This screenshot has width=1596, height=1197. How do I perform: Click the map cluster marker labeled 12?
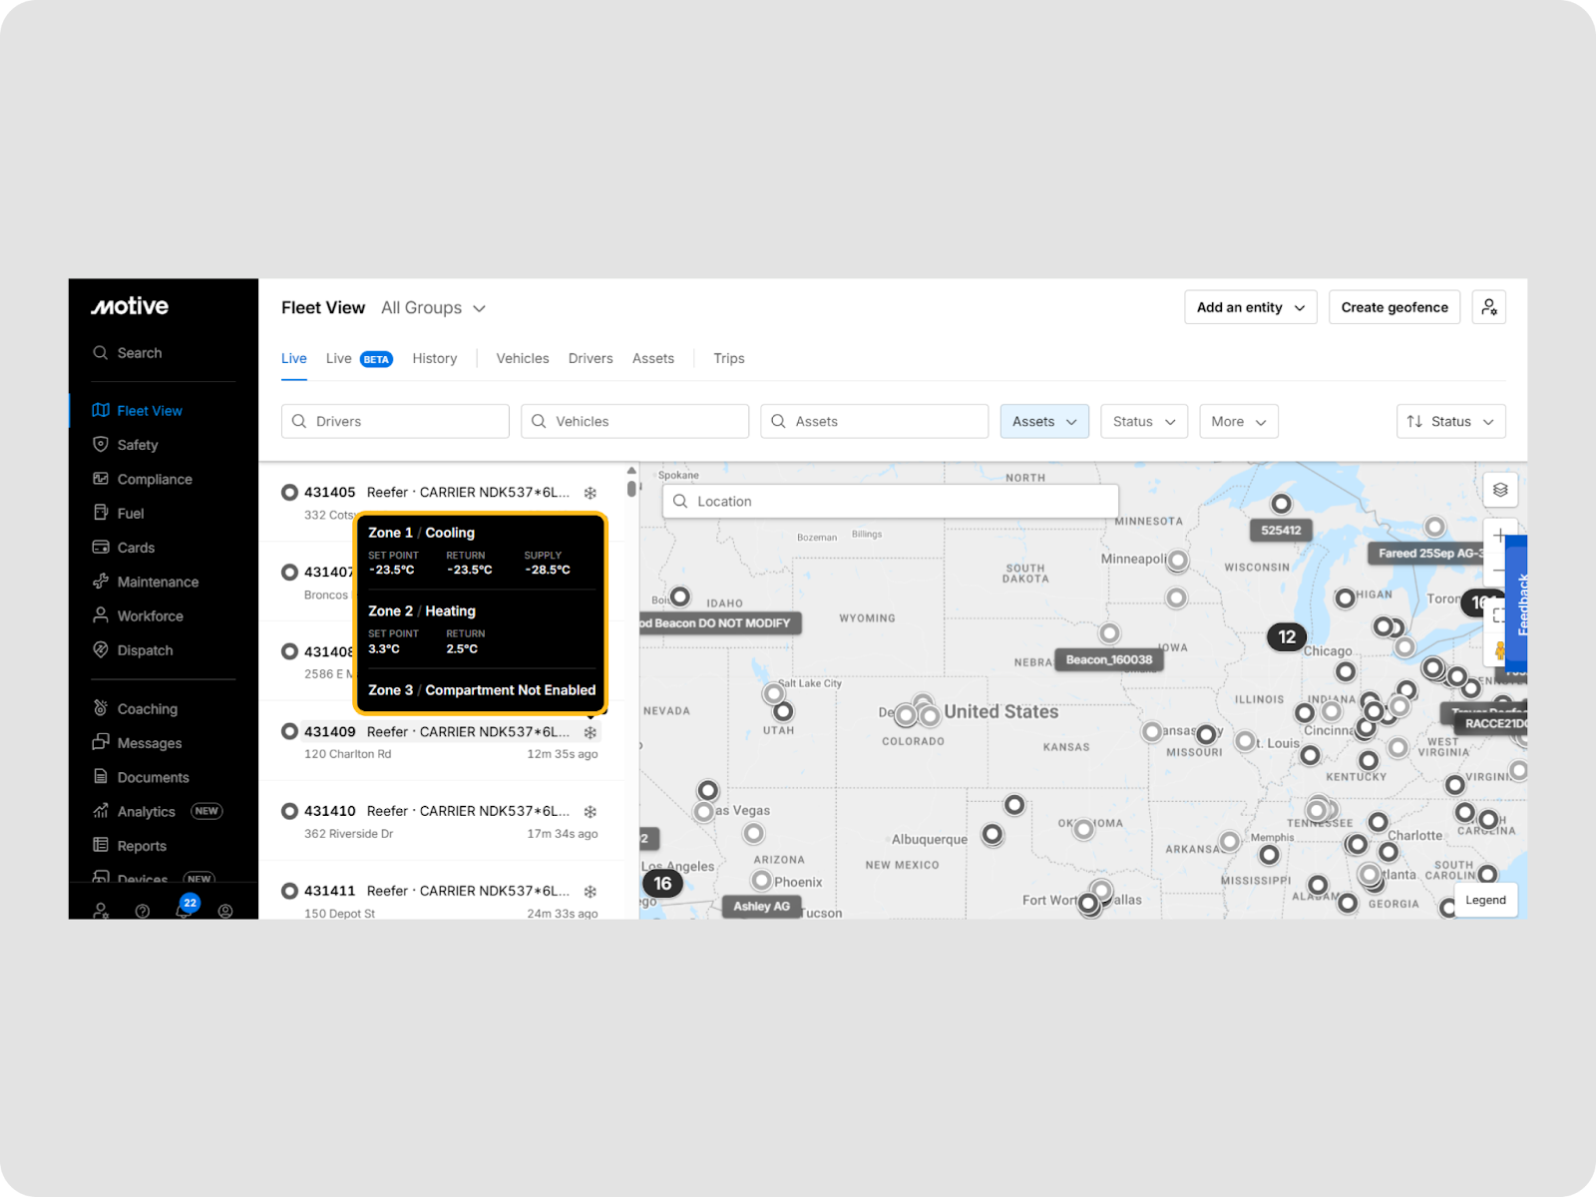click(x=1287, y=636)
